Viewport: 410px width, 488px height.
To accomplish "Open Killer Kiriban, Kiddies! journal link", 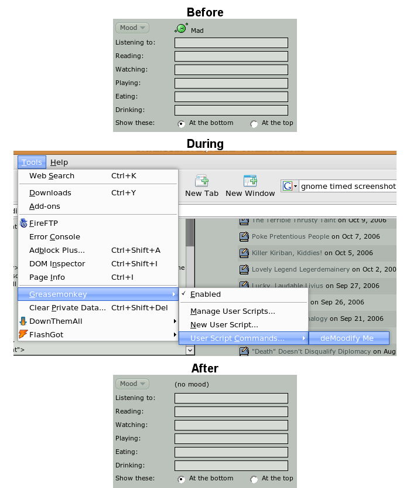I will point(286,253).
